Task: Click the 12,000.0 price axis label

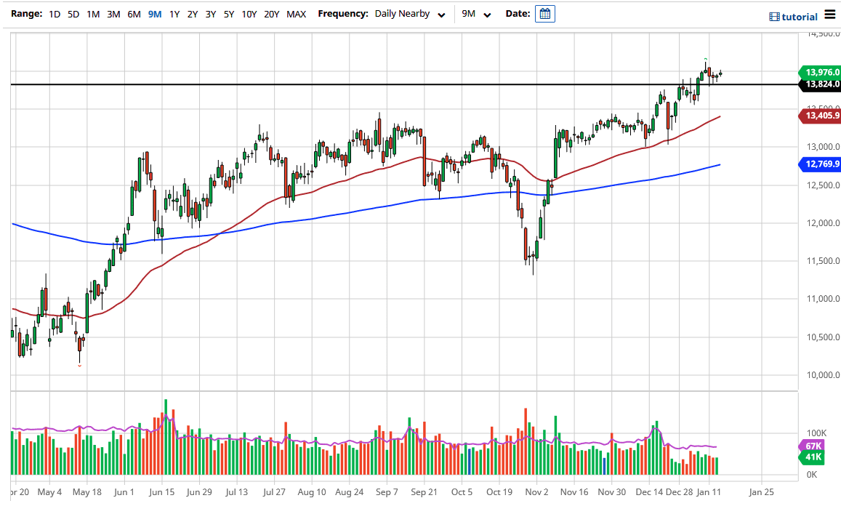Action: [x=824, y=223]
